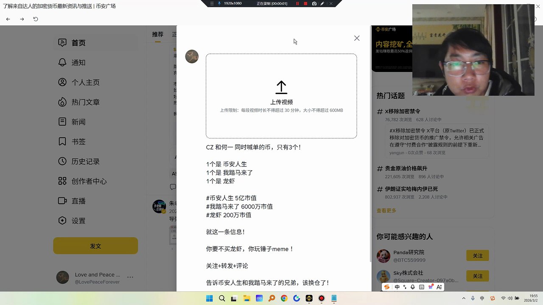Open the clock showing 19:55
This screenshot has width=543, height=305.
[x=530, y=298]
